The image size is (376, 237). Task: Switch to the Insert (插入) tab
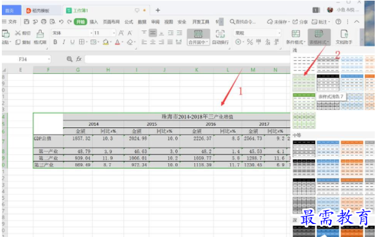[94, 22]
